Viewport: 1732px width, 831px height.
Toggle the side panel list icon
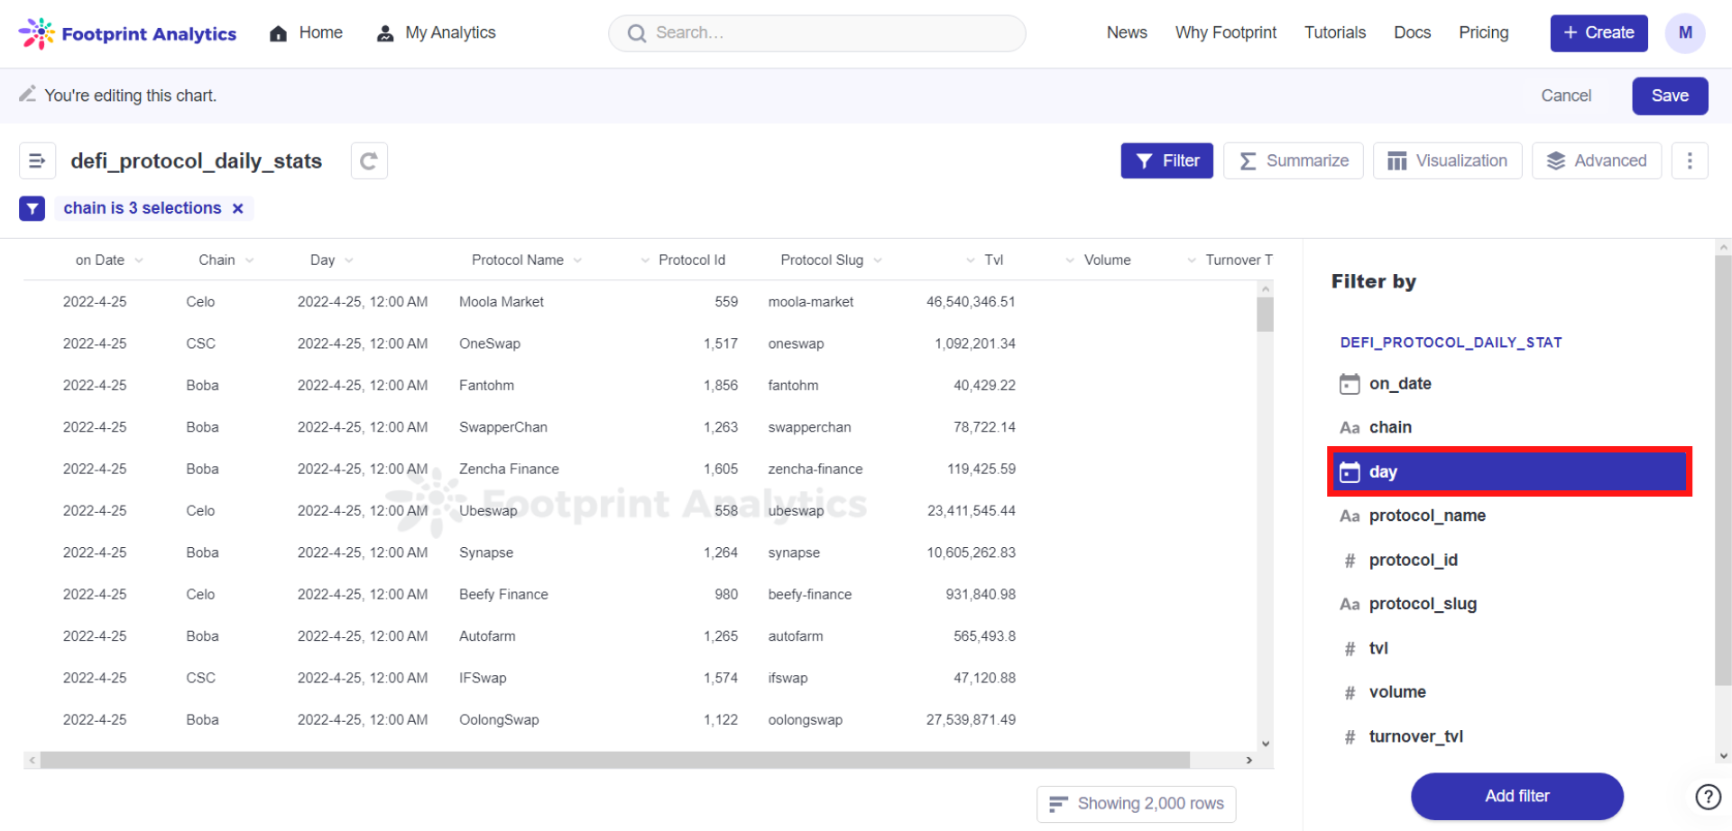click(37, 160)
